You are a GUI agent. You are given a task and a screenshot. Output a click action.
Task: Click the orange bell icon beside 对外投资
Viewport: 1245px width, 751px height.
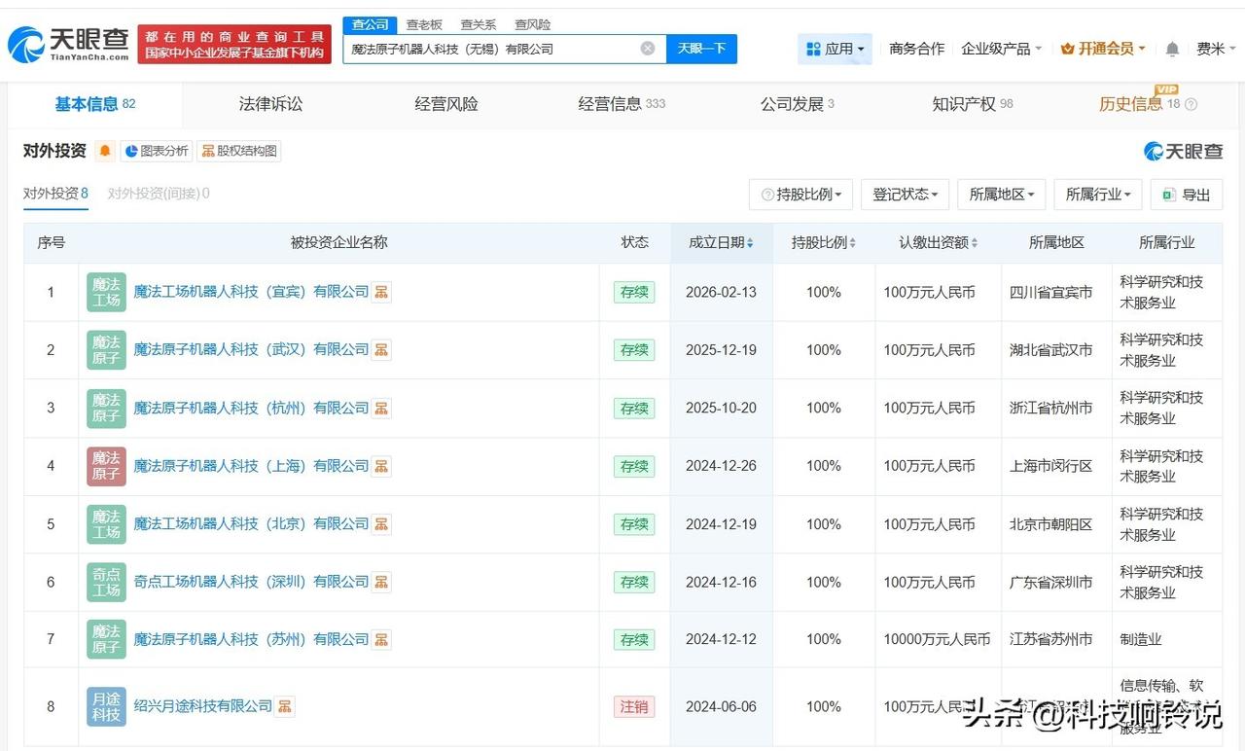tap(105, 151)
